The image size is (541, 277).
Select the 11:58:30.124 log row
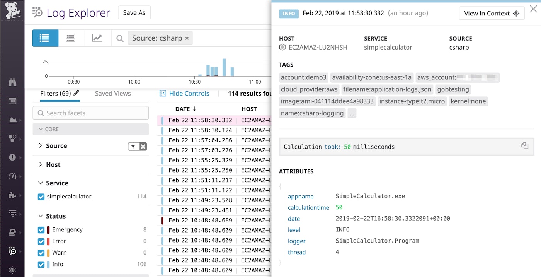(x=214, y=130)
